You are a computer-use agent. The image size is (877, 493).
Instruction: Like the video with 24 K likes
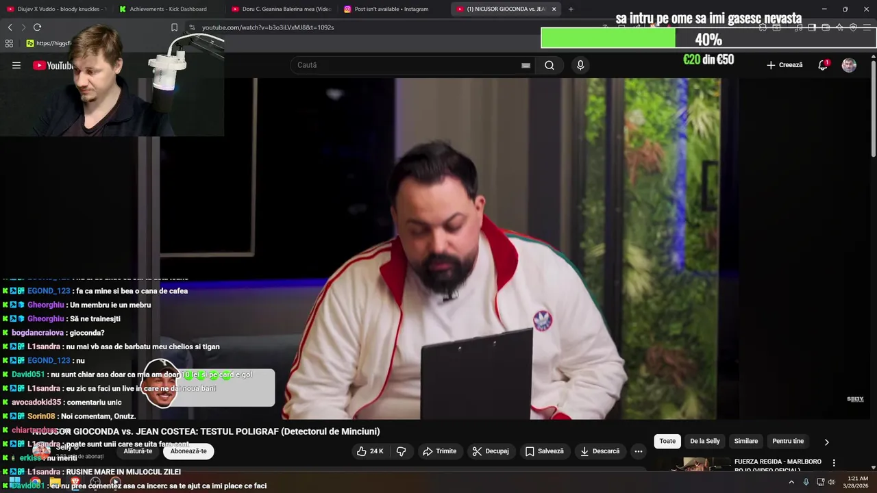click(370, 451)
